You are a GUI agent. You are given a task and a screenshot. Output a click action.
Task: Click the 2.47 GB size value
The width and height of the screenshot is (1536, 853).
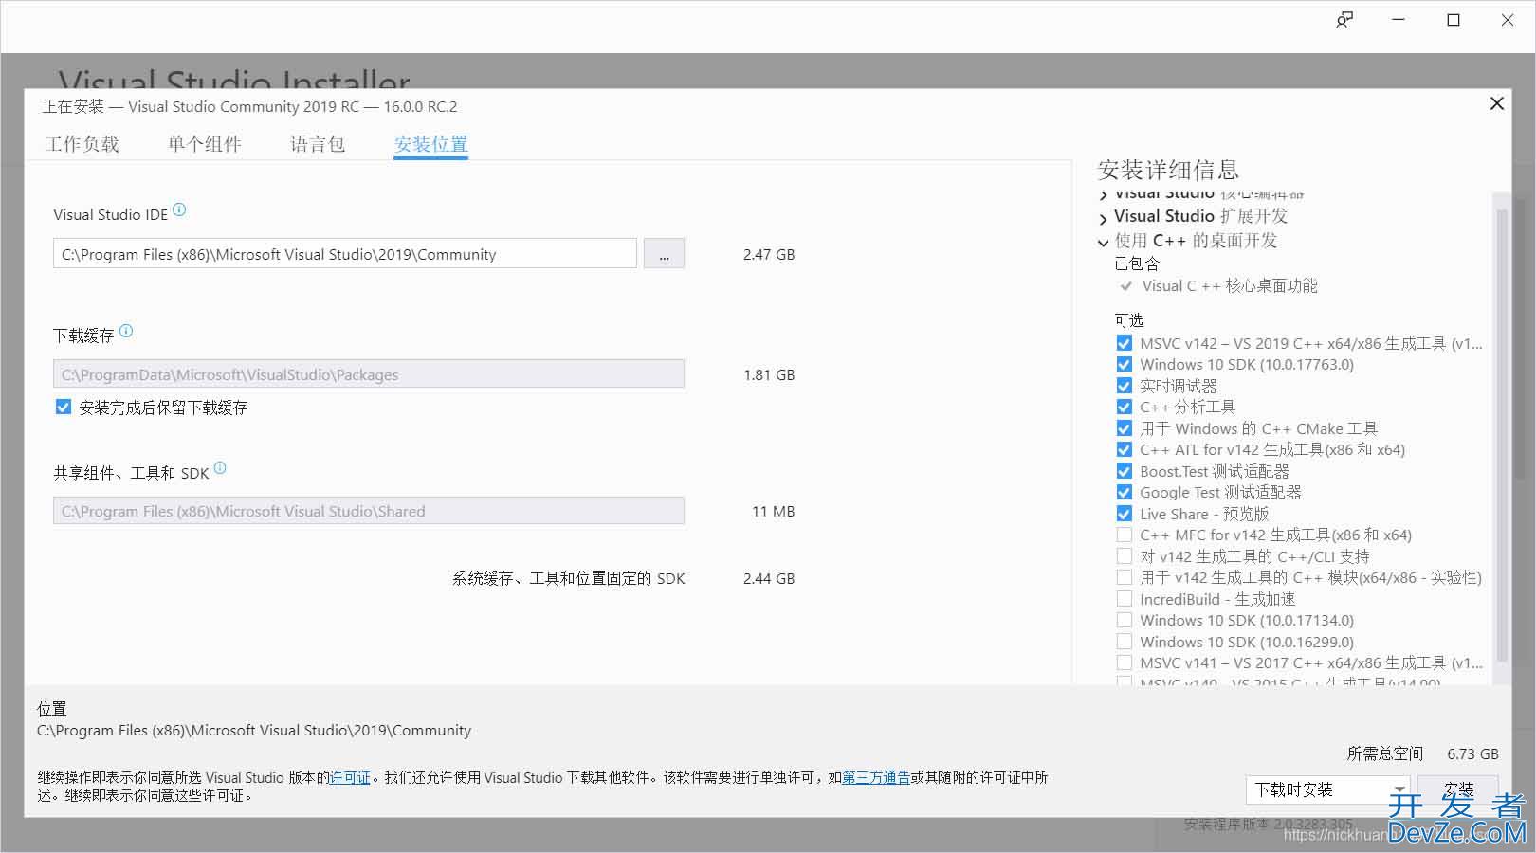(769, 254)
